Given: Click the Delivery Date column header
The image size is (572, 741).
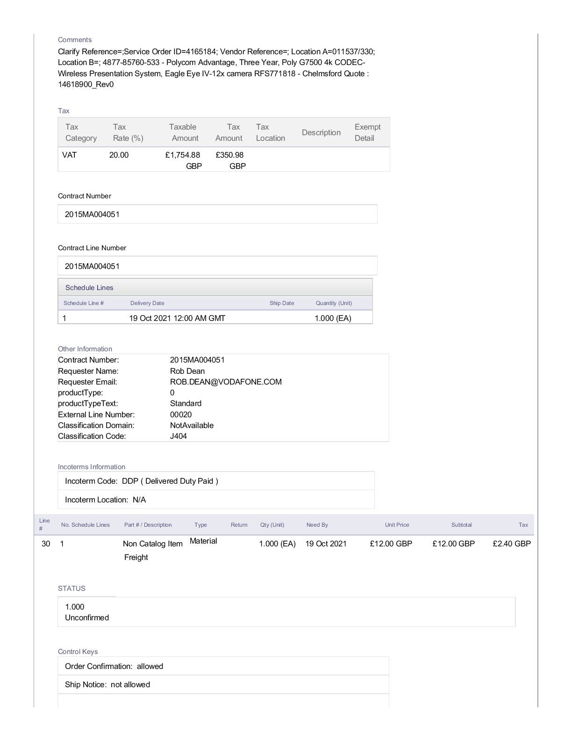Looking at the screenshot, I should [147, 303].
